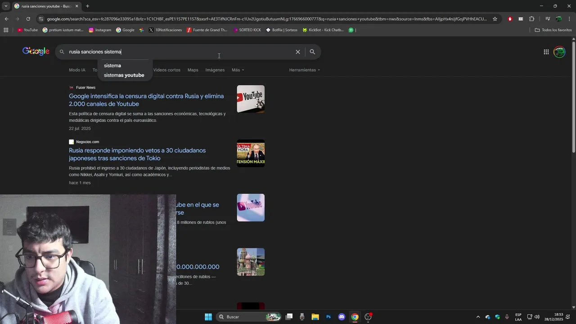This screenshot has height=324, width=576.
Task: Open the Instagram bookmark
Action: click(100, 30)
